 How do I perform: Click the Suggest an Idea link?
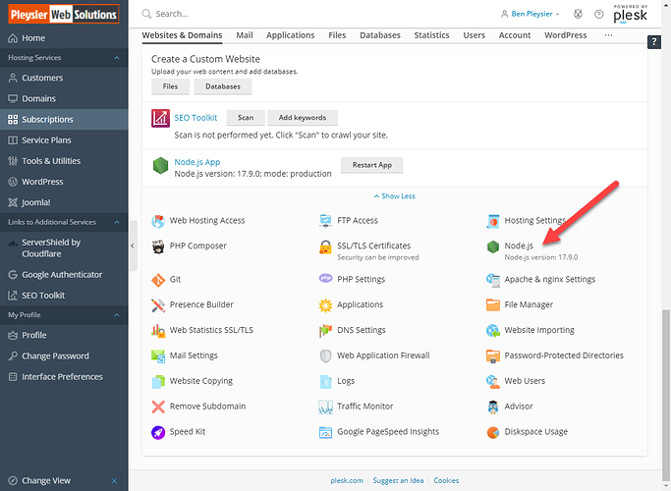[x=398, y=481]
